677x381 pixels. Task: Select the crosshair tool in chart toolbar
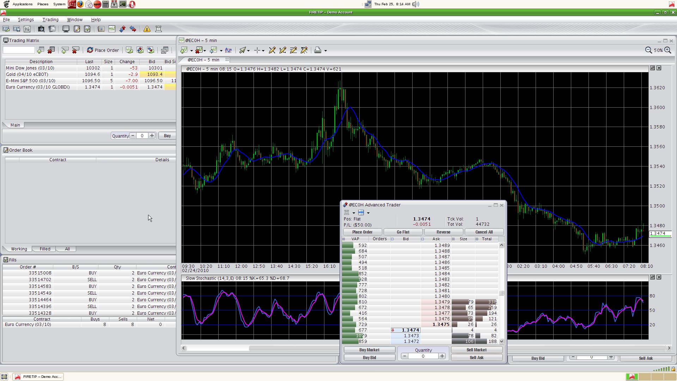[257, 50]
